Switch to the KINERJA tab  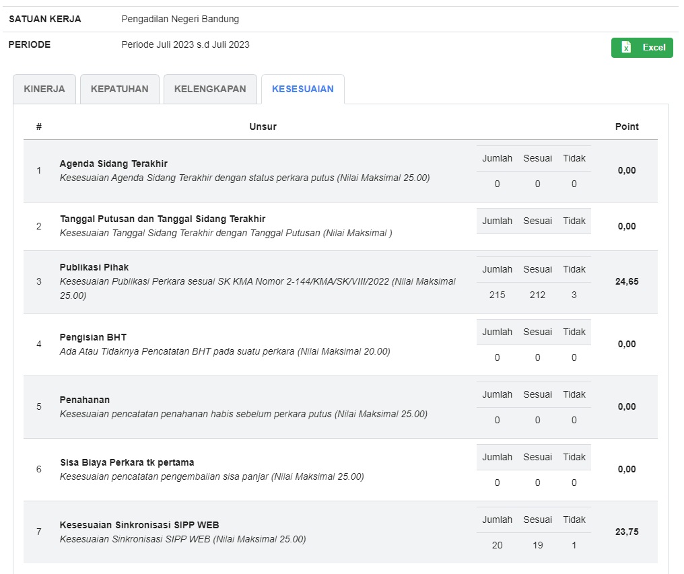(44, 89)
